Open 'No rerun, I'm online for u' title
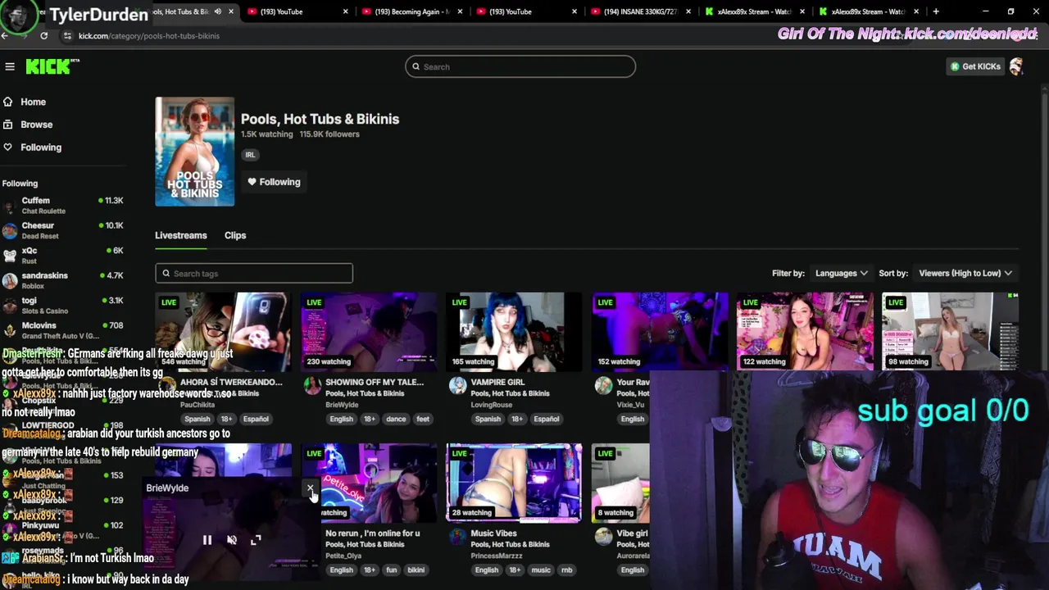 [373, 533]
